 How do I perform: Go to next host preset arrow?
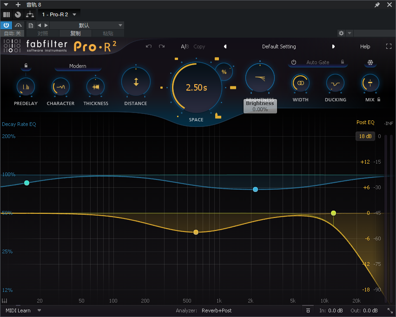click(x=46, y=25)
